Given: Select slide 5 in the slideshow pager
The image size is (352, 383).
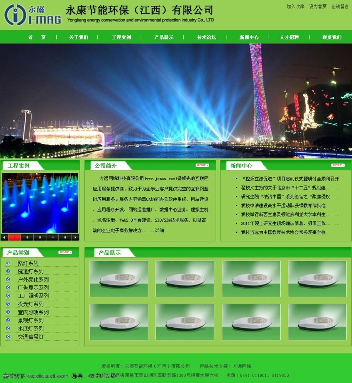Looking at the screenshot, I should pos(65,237).
